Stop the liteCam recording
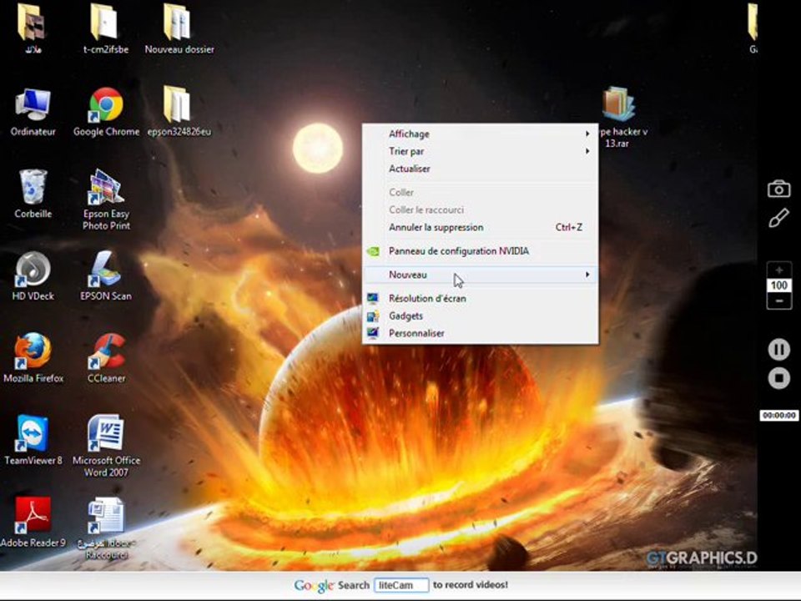This screenshot has height=601, width=801. pyautogui.click(x=779, y=378)
